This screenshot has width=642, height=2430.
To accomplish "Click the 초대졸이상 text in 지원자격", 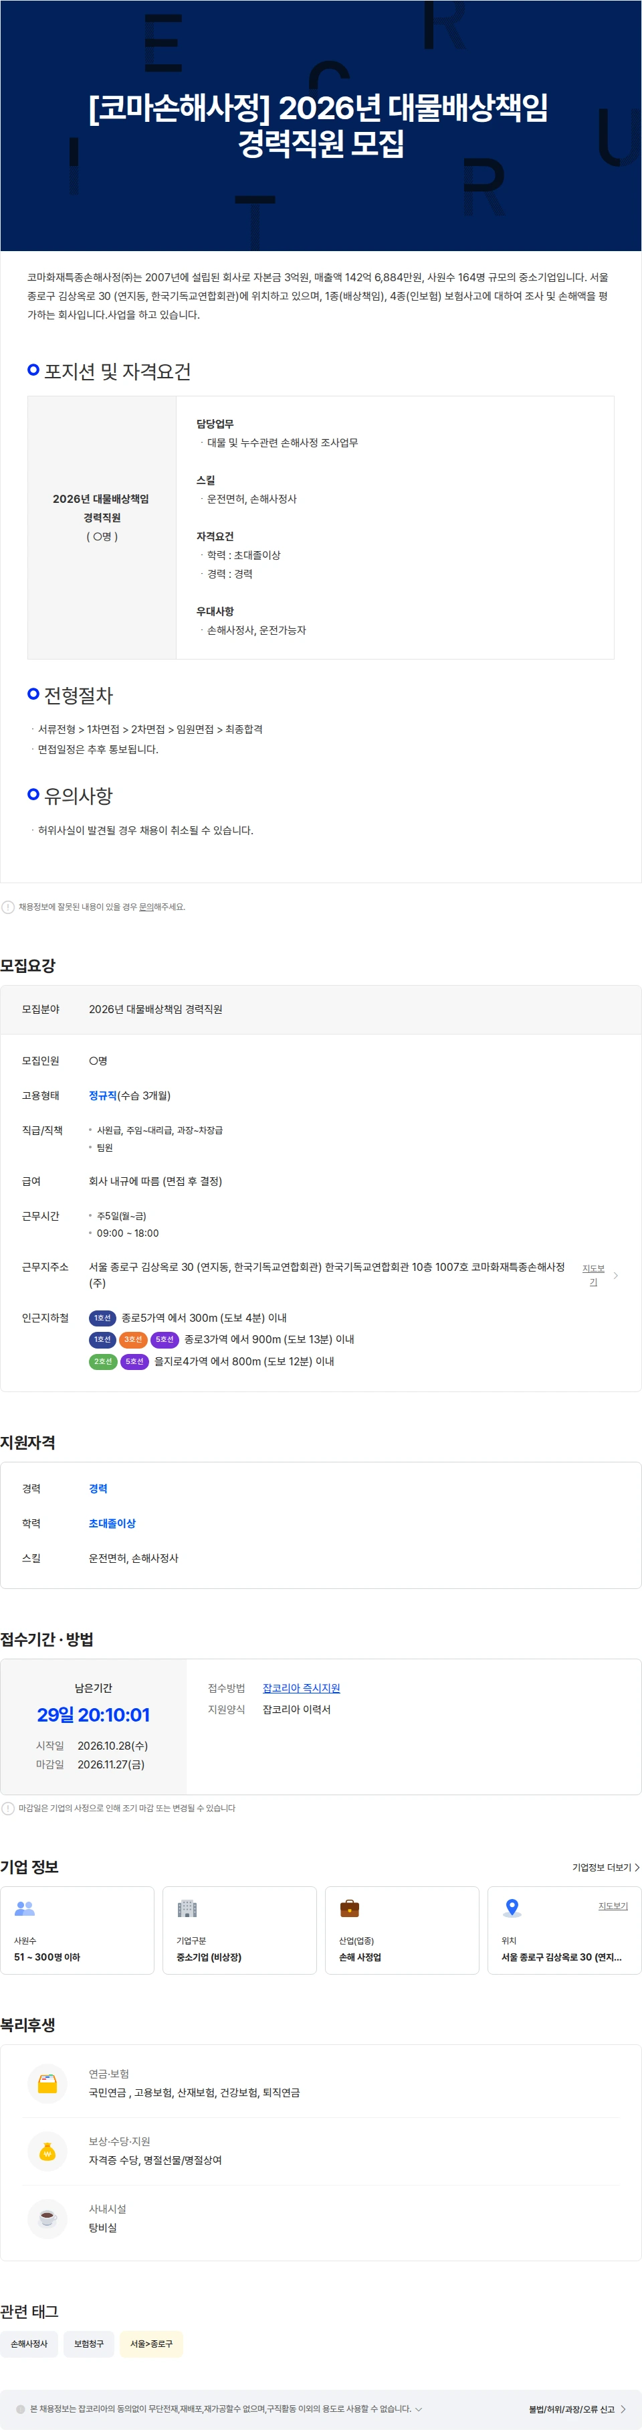I will [112, 1525].
